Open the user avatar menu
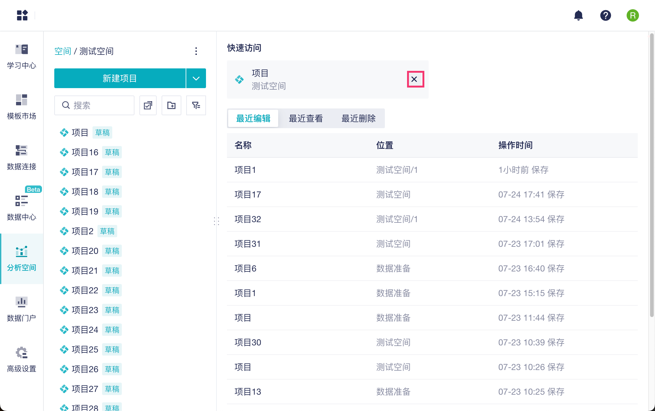The image size is (655, 411). click(x=632, y=15)
